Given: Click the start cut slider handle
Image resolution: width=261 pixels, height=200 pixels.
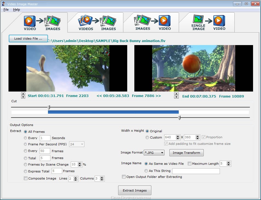Looking at the screenshot, I should 49,107.
